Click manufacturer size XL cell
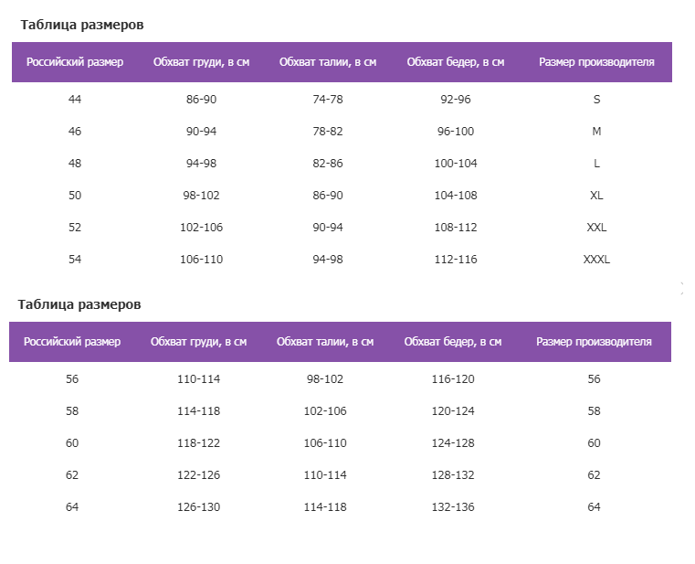 pyautogui.click(x=596, y=195)
